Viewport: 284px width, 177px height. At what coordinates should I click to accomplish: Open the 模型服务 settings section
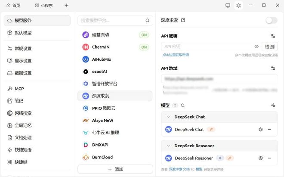37,21
